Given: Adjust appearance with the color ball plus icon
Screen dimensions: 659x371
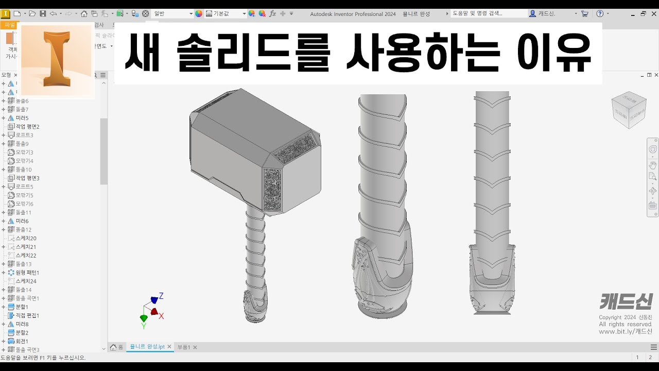Looking at the screenshot, I should tap(252, 14).
